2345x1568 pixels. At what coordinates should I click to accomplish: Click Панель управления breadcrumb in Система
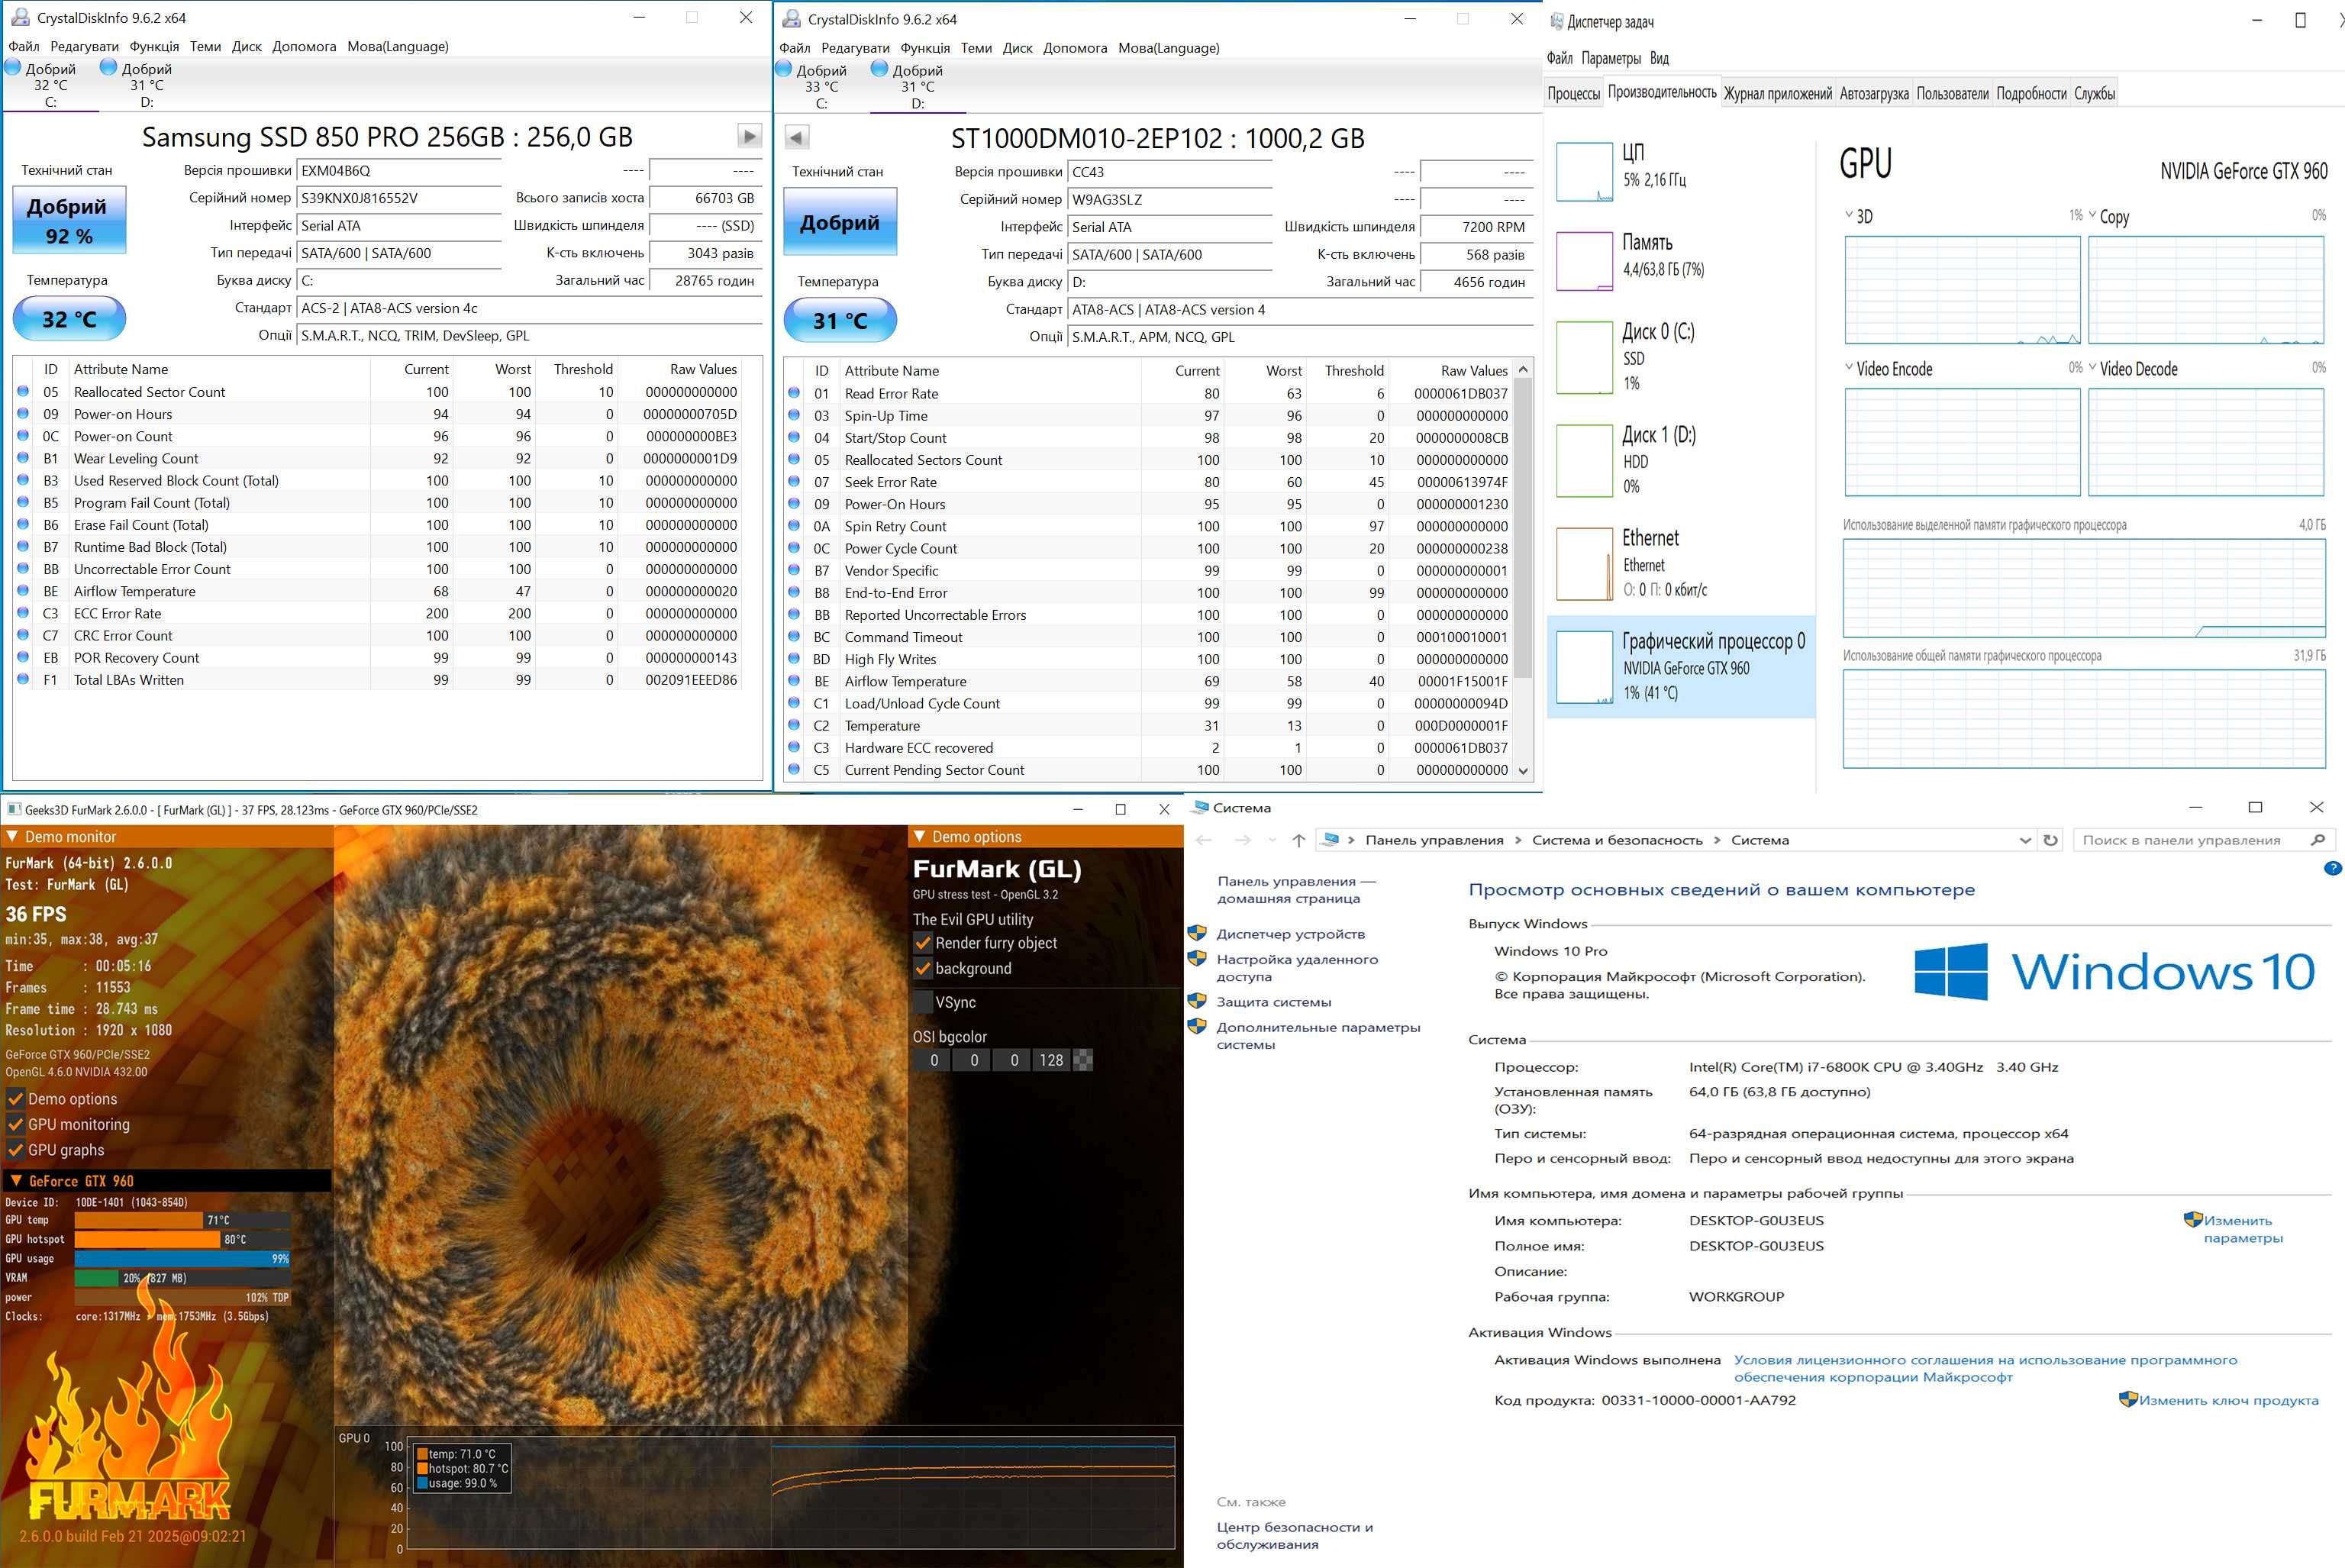click(1434, 840)
